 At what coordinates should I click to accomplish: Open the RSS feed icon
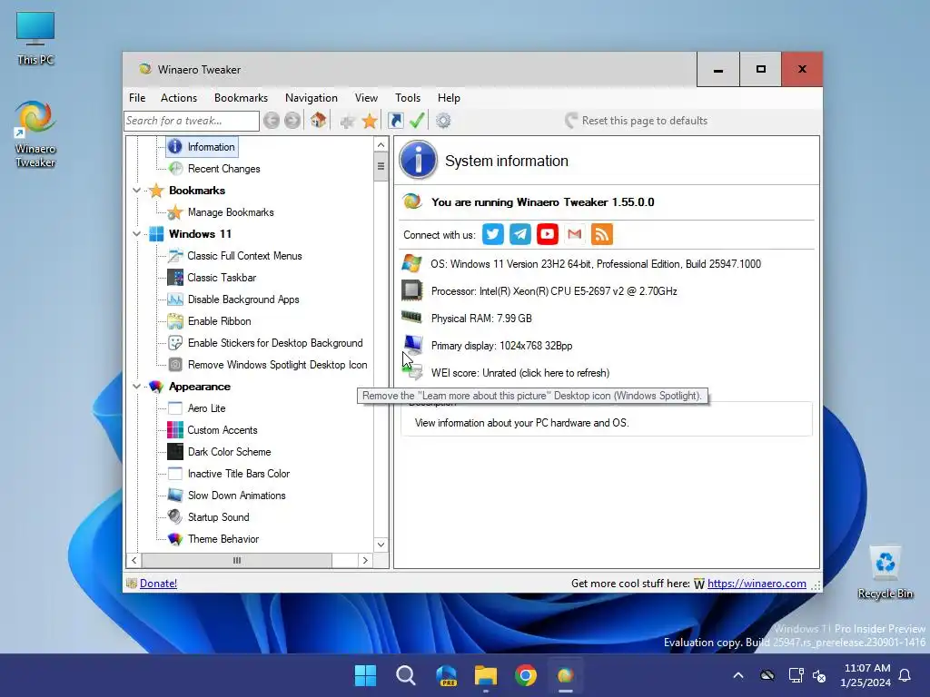coord(602,234)
